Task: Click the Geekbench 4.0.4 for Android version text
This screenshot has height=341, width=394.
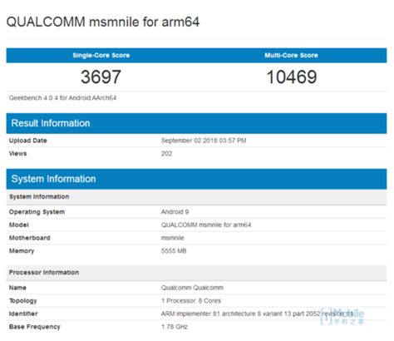Action: point(62,98)
